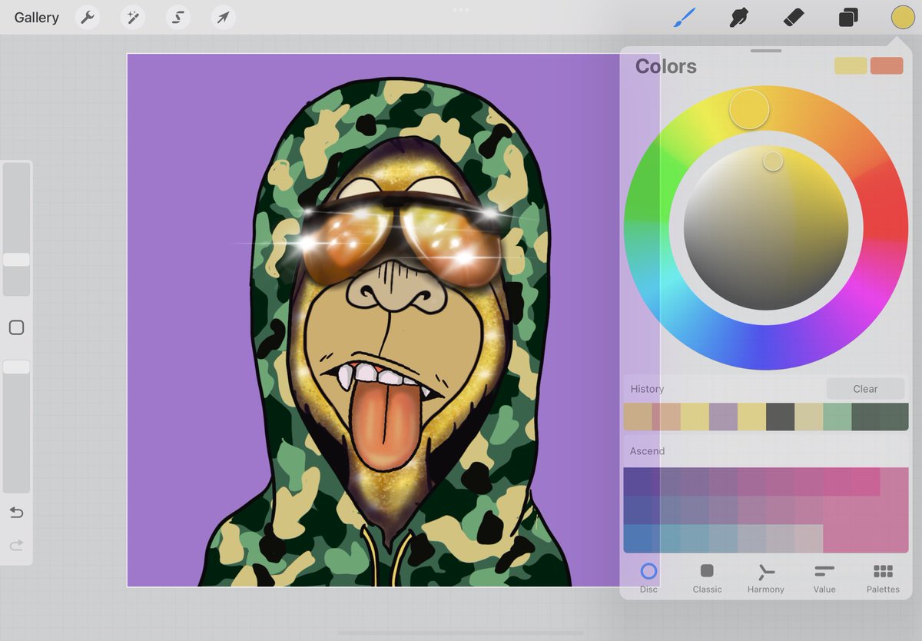Switch to the Harmony color tab
The image size is (922, 641).
(x=765, y=578)
